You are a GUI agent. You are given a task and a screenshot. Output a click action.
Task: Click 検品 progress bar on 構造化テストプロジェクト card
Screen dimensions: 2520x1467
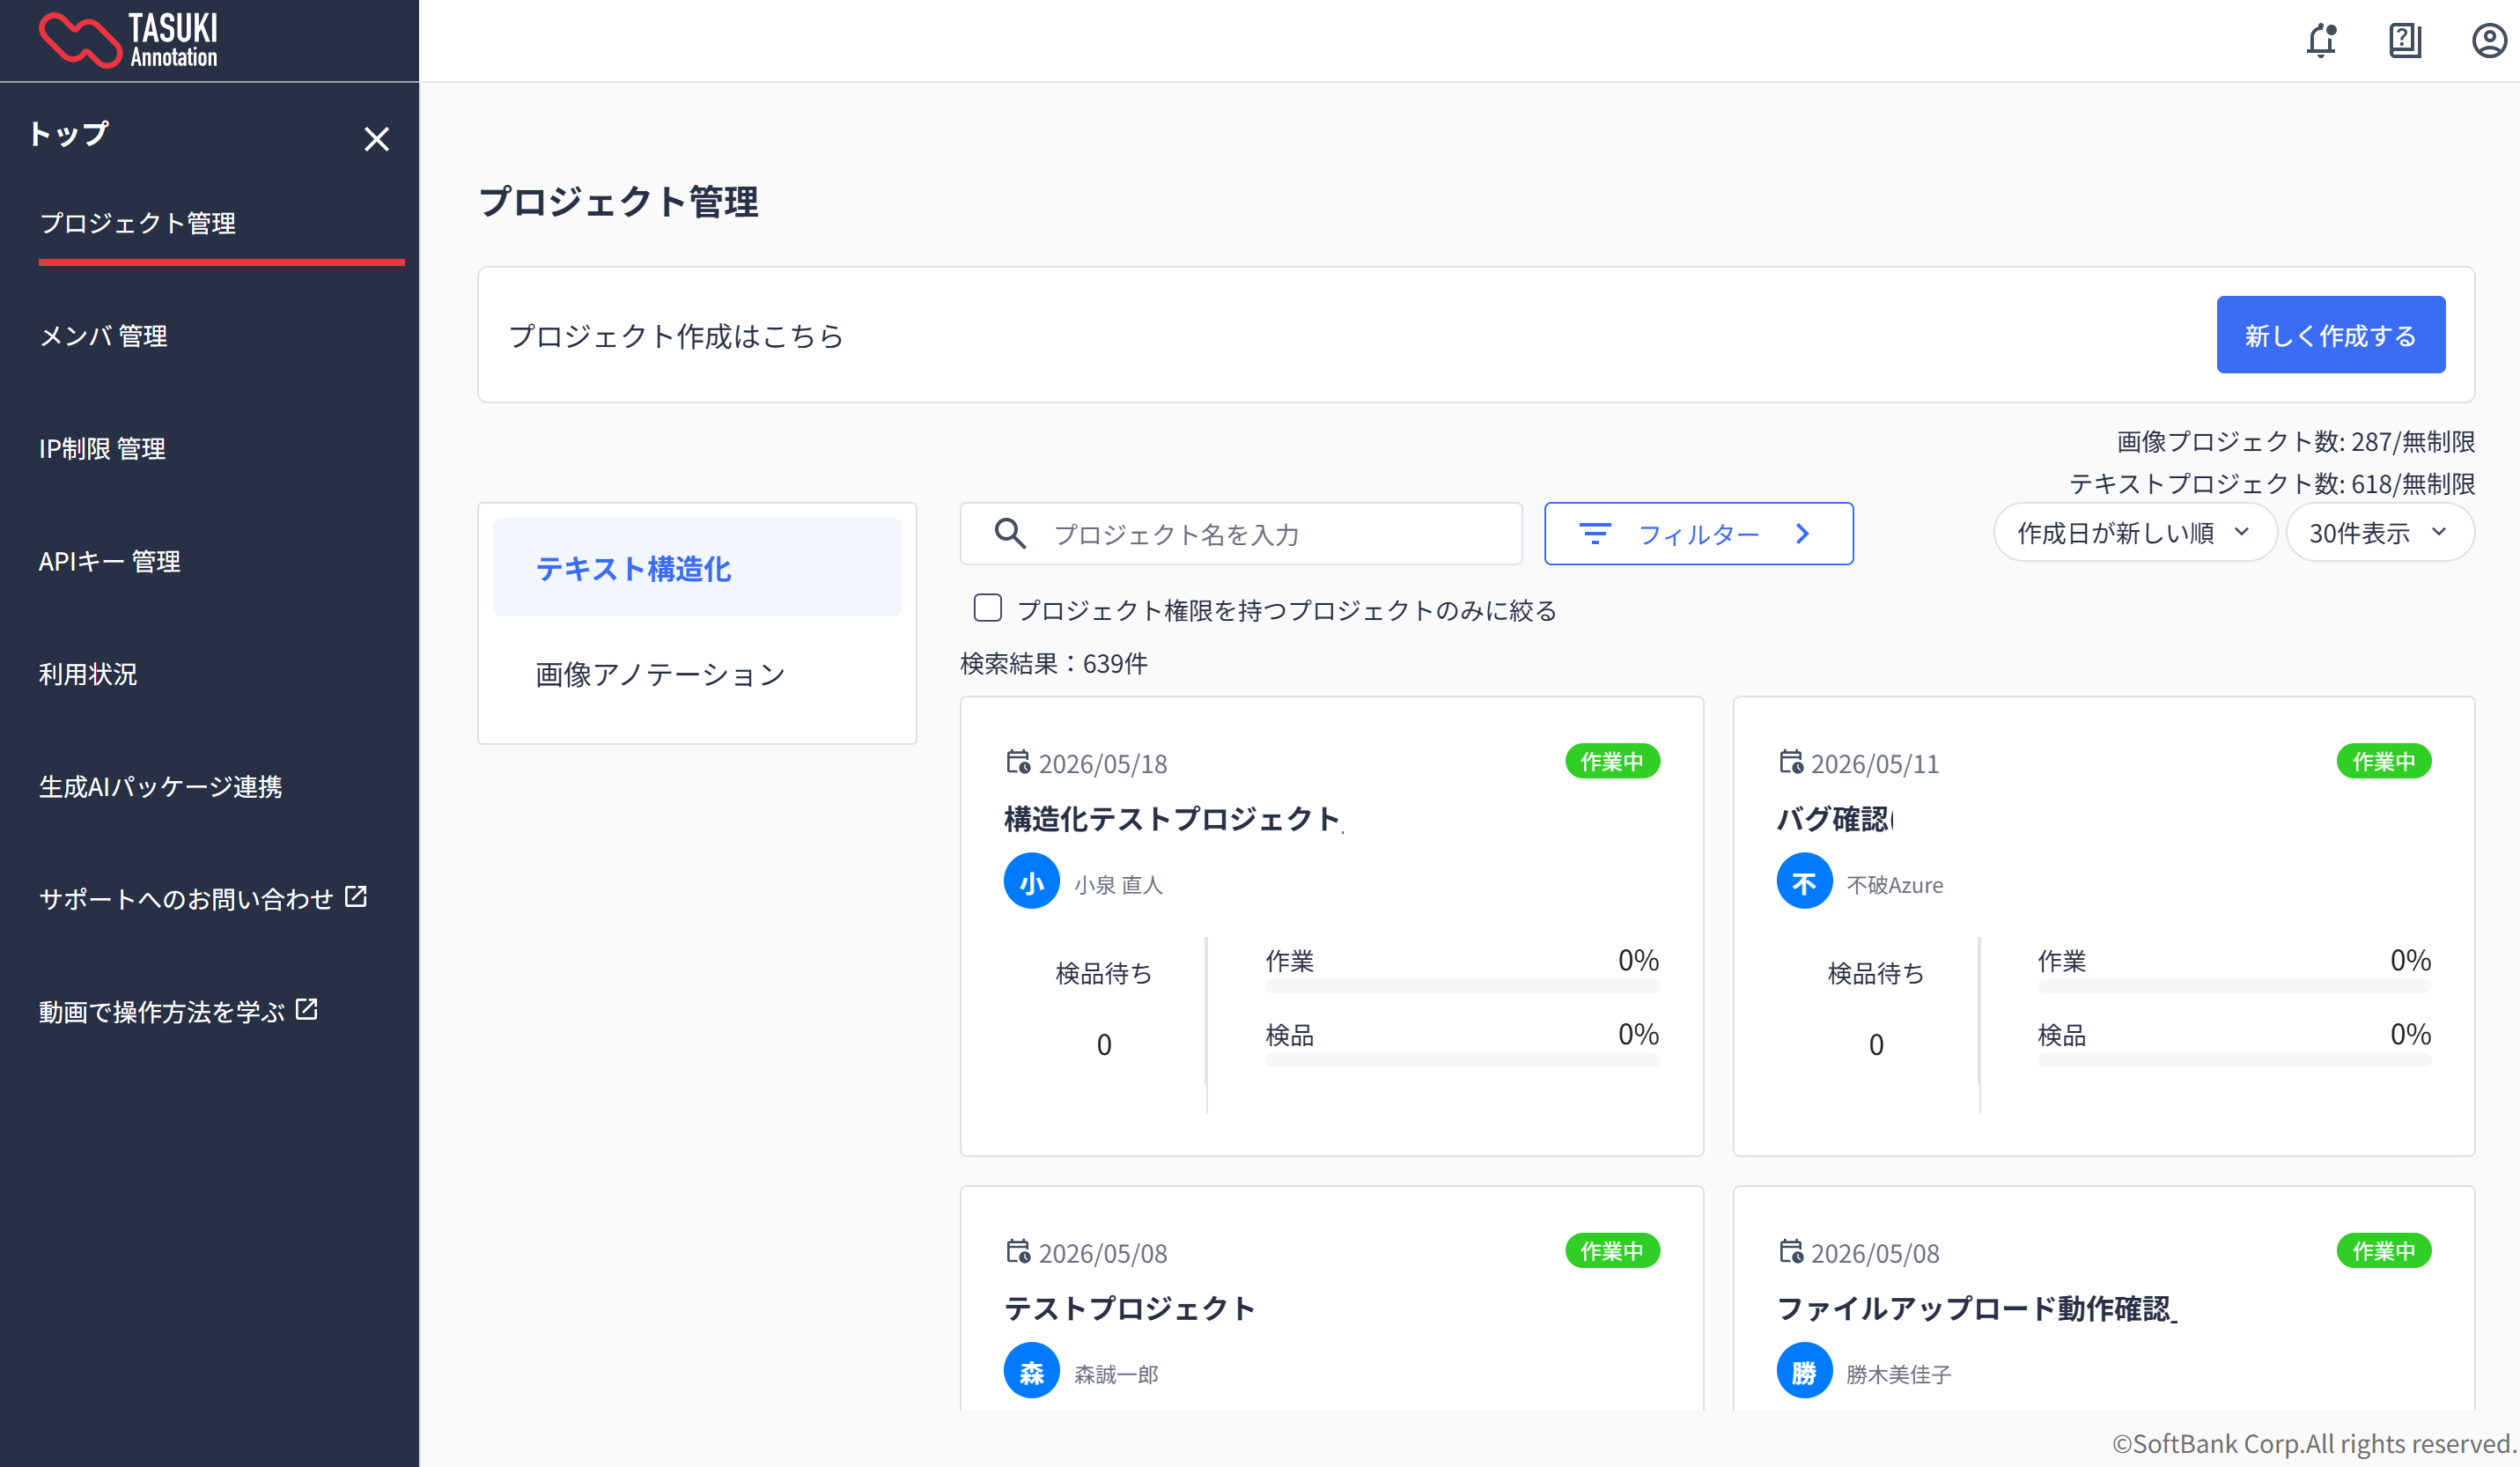[x=1461, y=1061]
